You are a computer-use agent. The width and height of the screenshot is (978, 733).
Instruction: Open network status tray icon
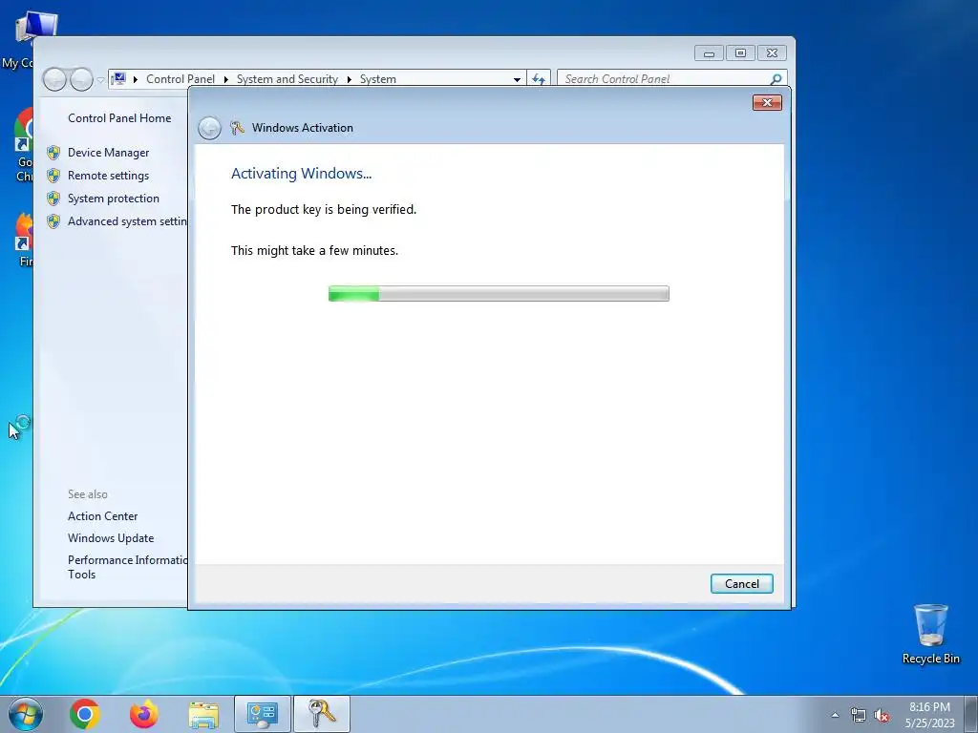tap(859, 715)
